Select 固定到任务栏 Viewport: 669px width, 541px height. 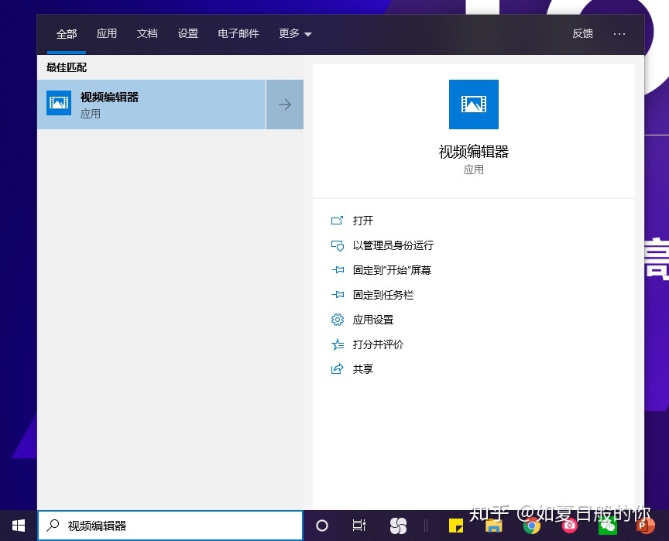pyautogui.click(x=383, y=295)
